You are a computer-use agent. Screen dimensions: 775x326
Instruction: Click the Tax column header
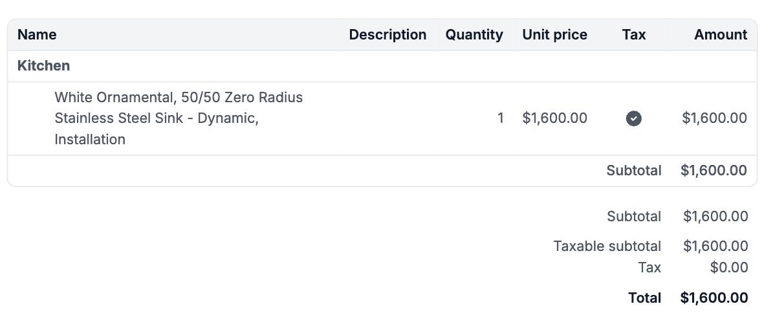pos(633,35)
